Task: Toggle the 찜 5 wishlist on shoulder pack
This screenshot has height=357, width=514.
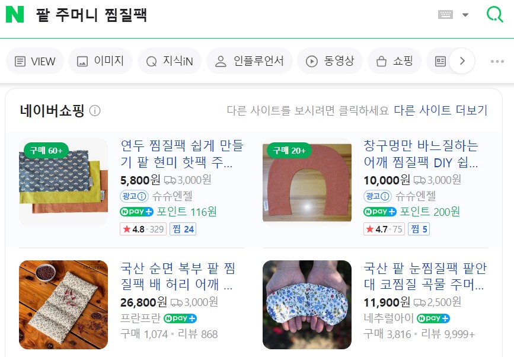Action: pyautogui.click(x=419, y=229)
